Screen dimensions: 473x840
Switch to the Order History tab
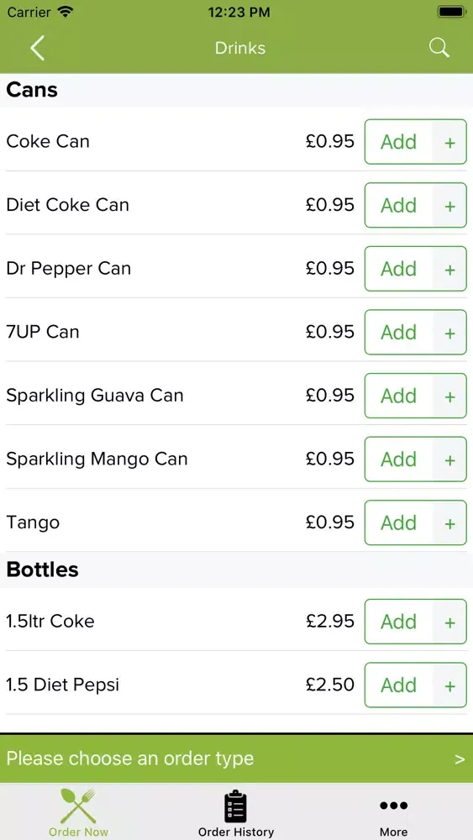coord(236,811)
